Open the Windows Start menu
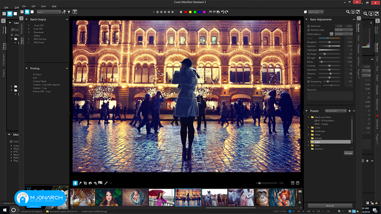381x214 pixels. click(4, 210)
